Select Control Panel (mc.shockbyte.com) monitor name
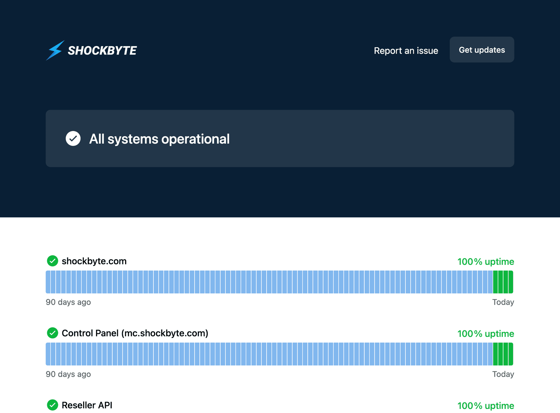Viewport: 560px width, 413px height. (x=135, y=333)
